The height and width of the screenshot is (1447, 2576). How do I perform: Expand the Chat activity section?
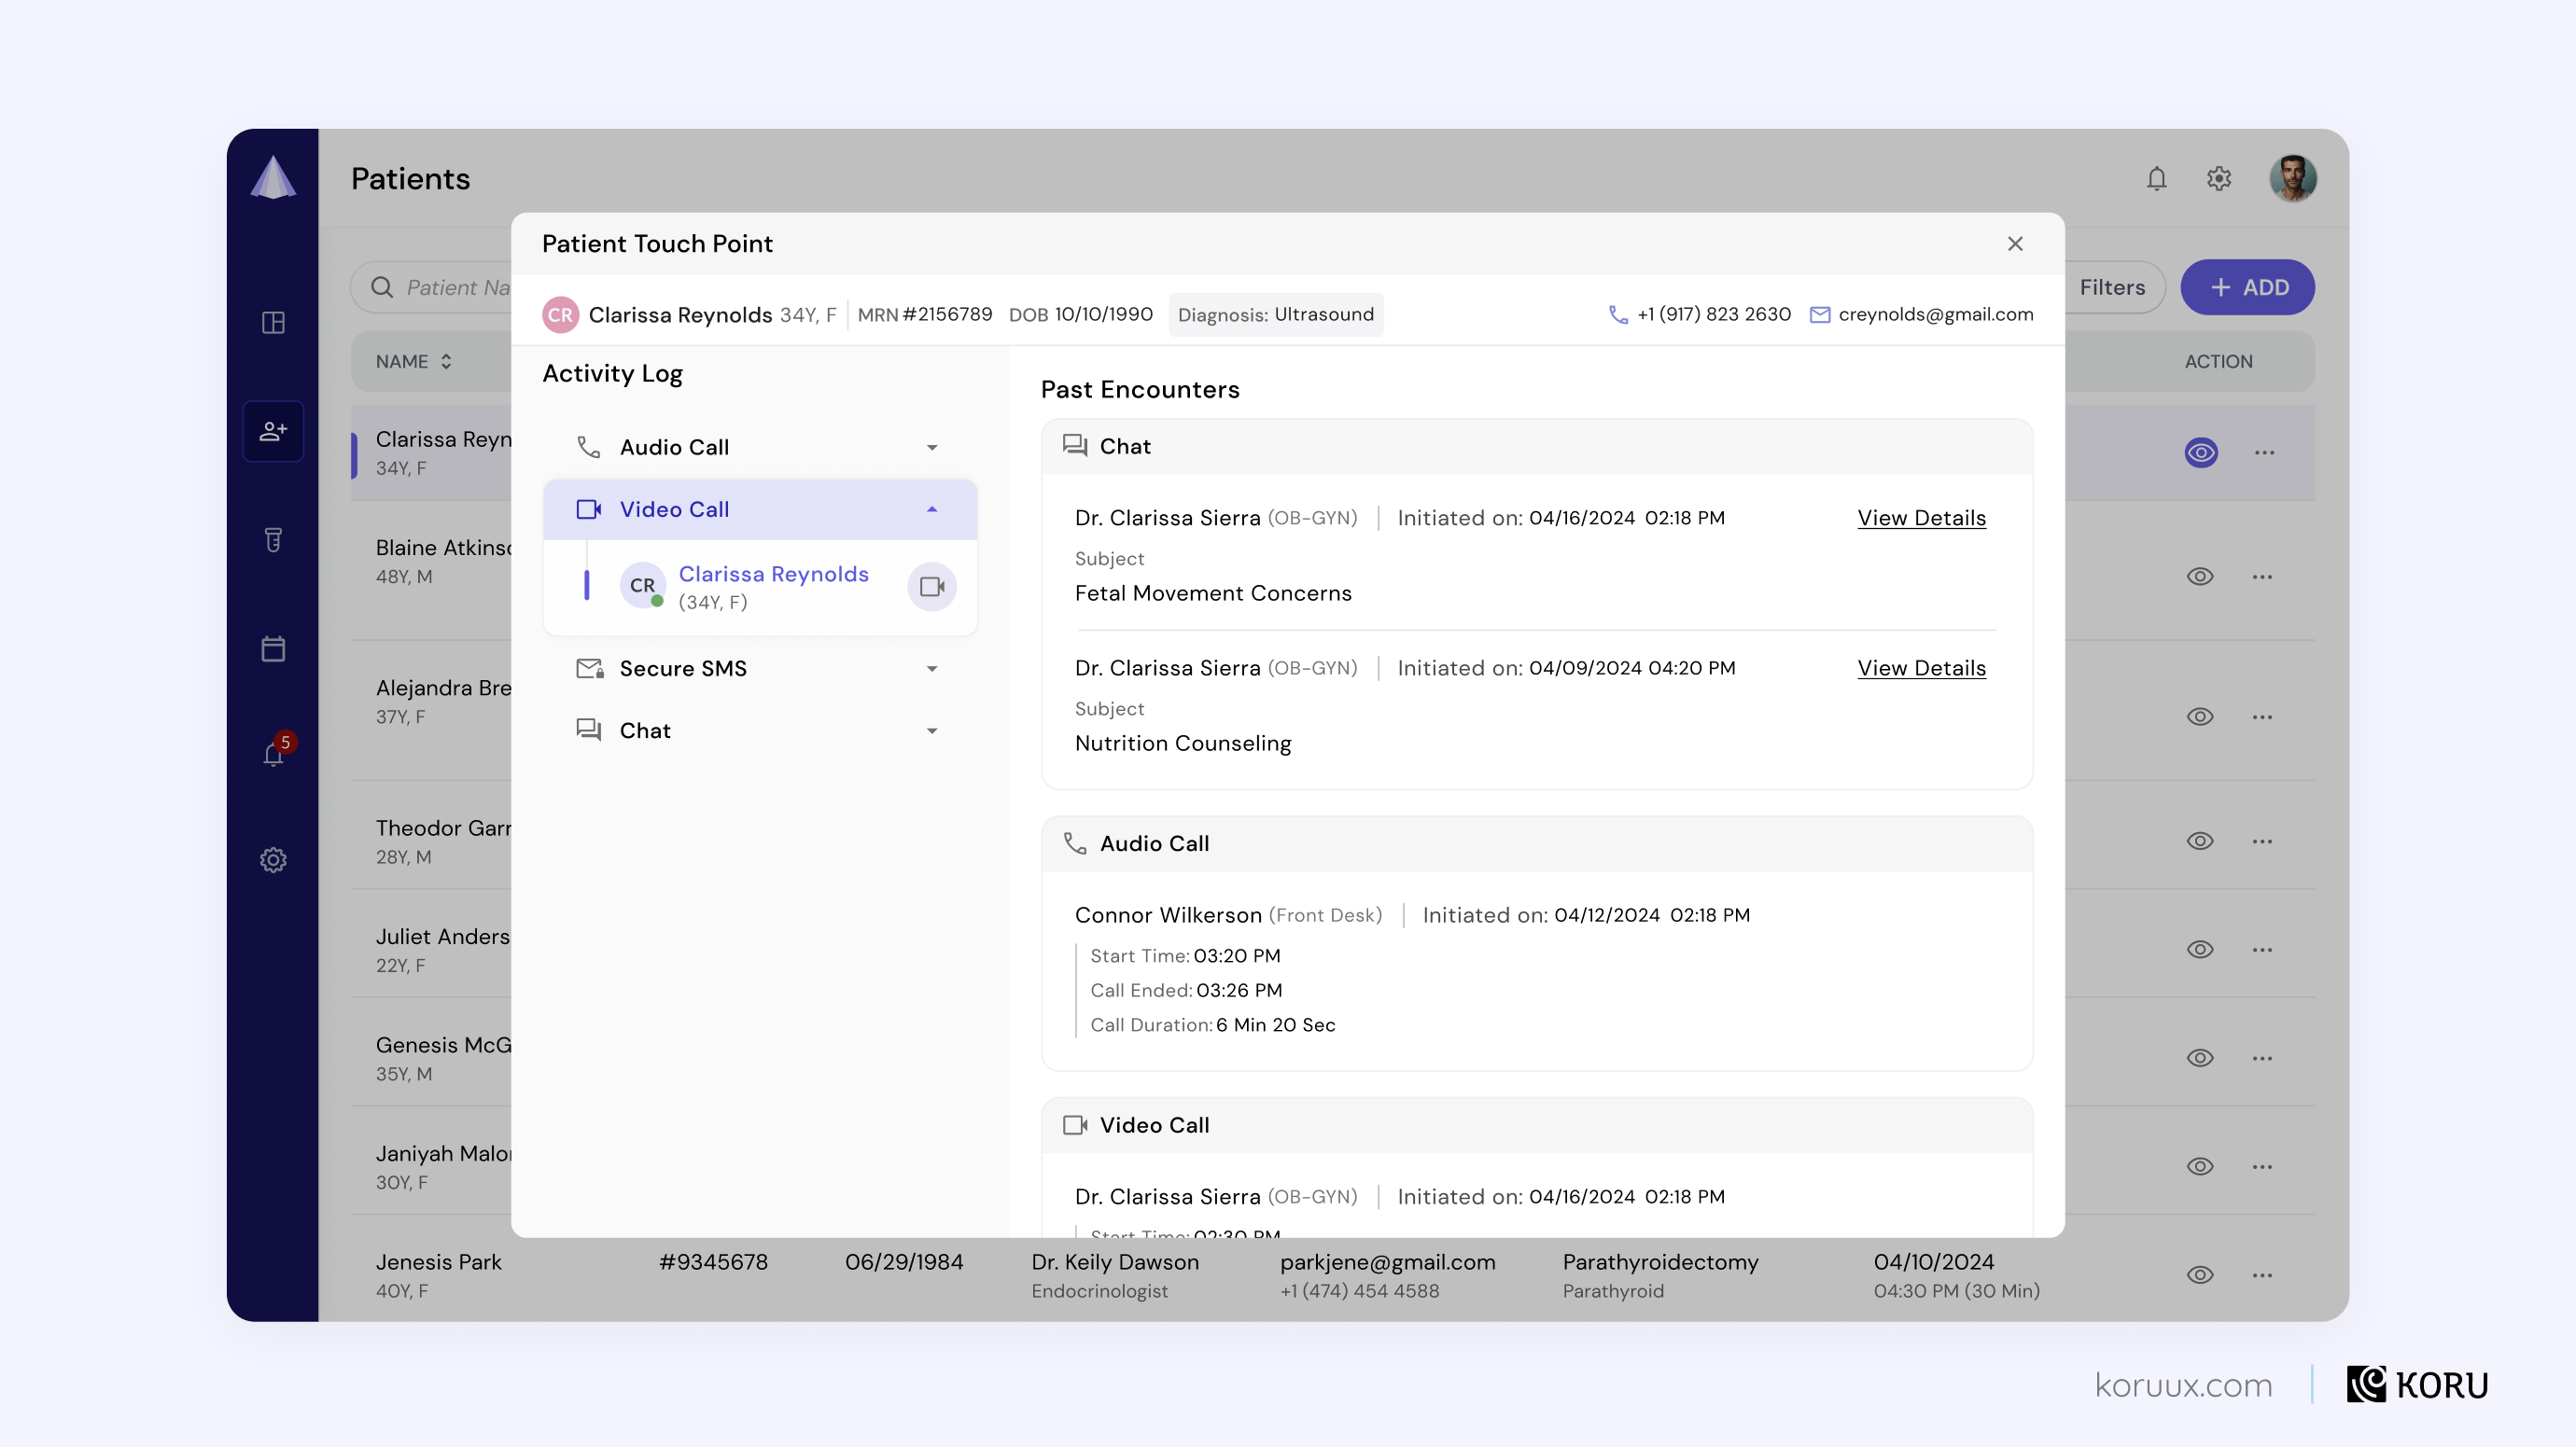click(931, 730)
